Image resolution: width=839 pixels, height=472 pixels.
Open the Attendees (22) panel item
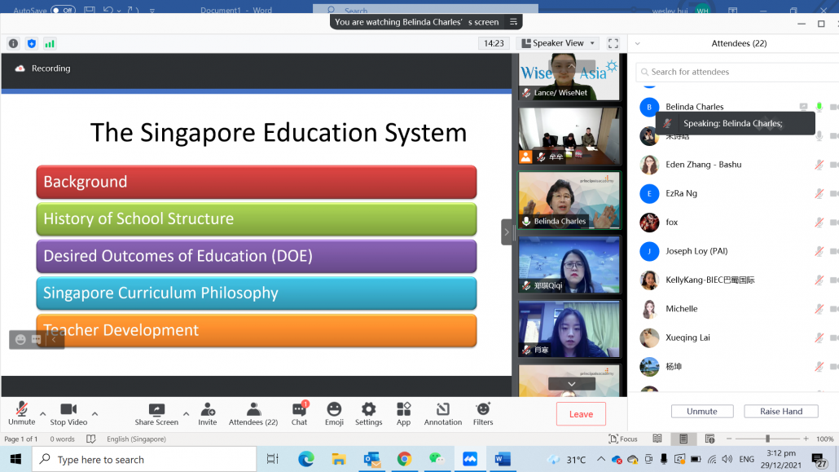[x=253, y=410]
